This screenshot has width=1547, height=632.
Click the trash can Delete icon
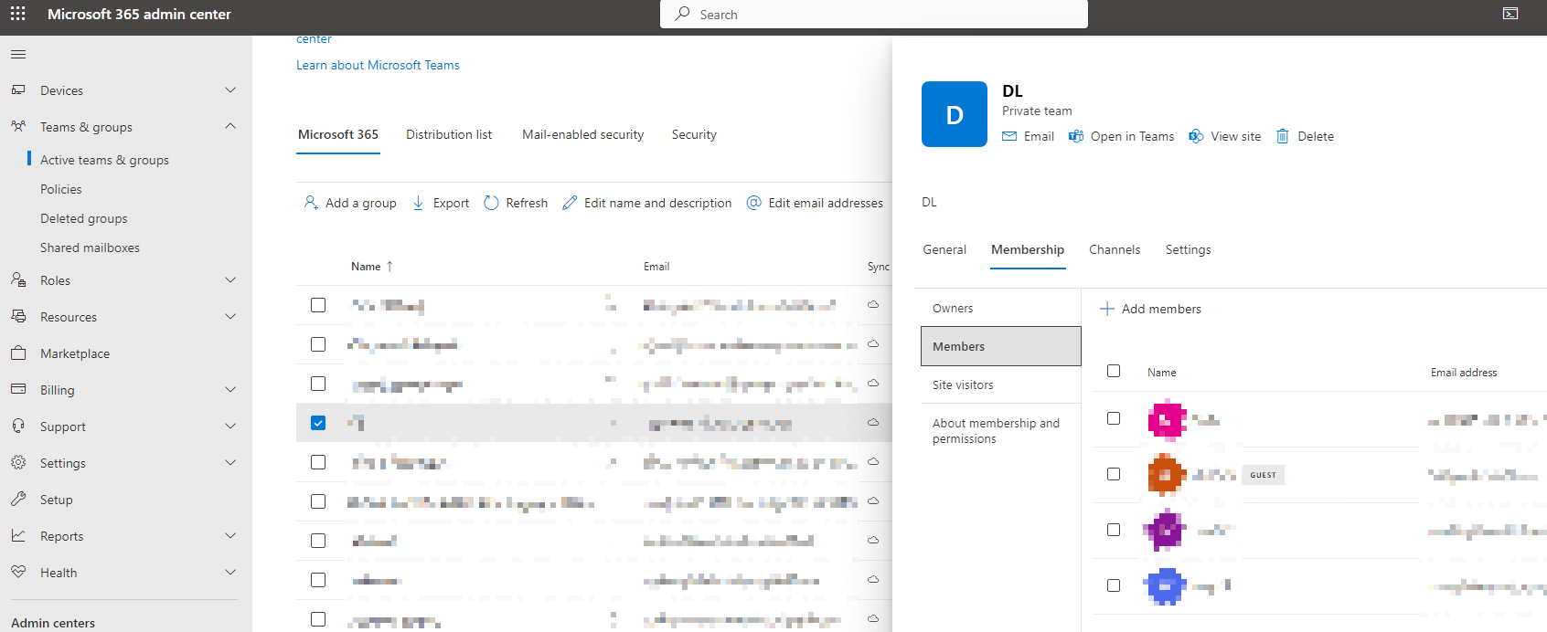click(1283, 136)
